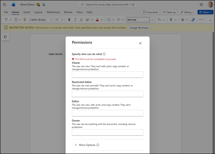
Task: Click the vertical document scrollbar
Action: pyautogui.click(x=213, y=93)
